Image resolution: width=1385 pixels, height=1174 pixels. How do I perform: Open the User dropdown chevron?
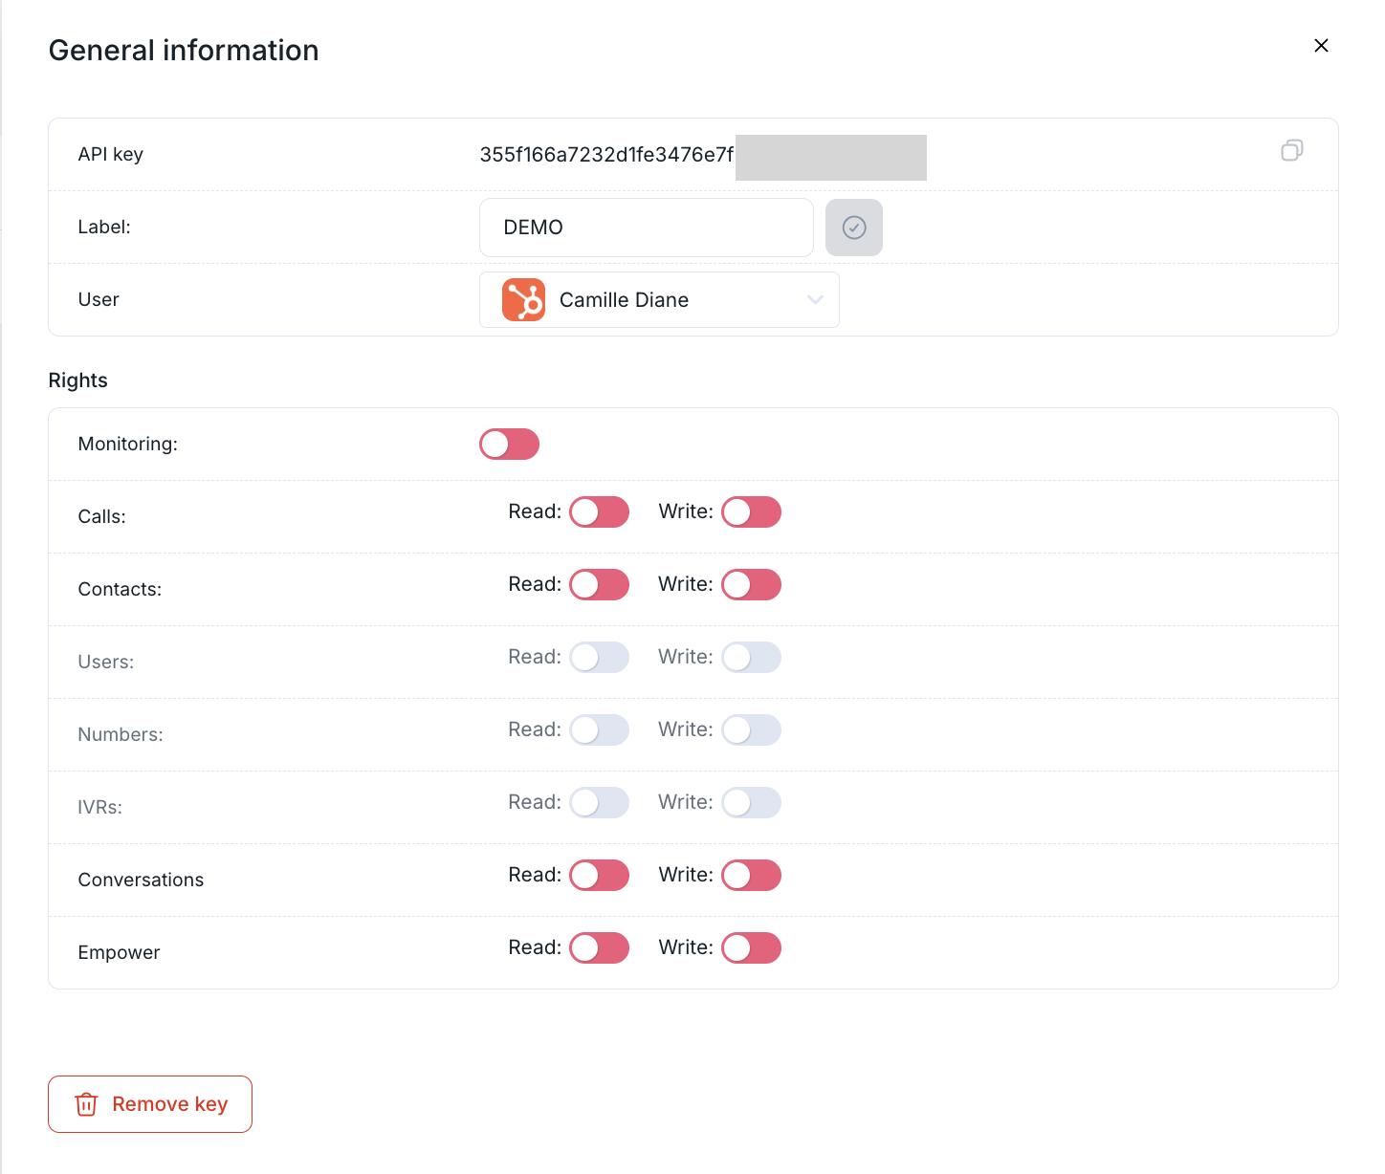pyautogui.click(x=815, y=300)
